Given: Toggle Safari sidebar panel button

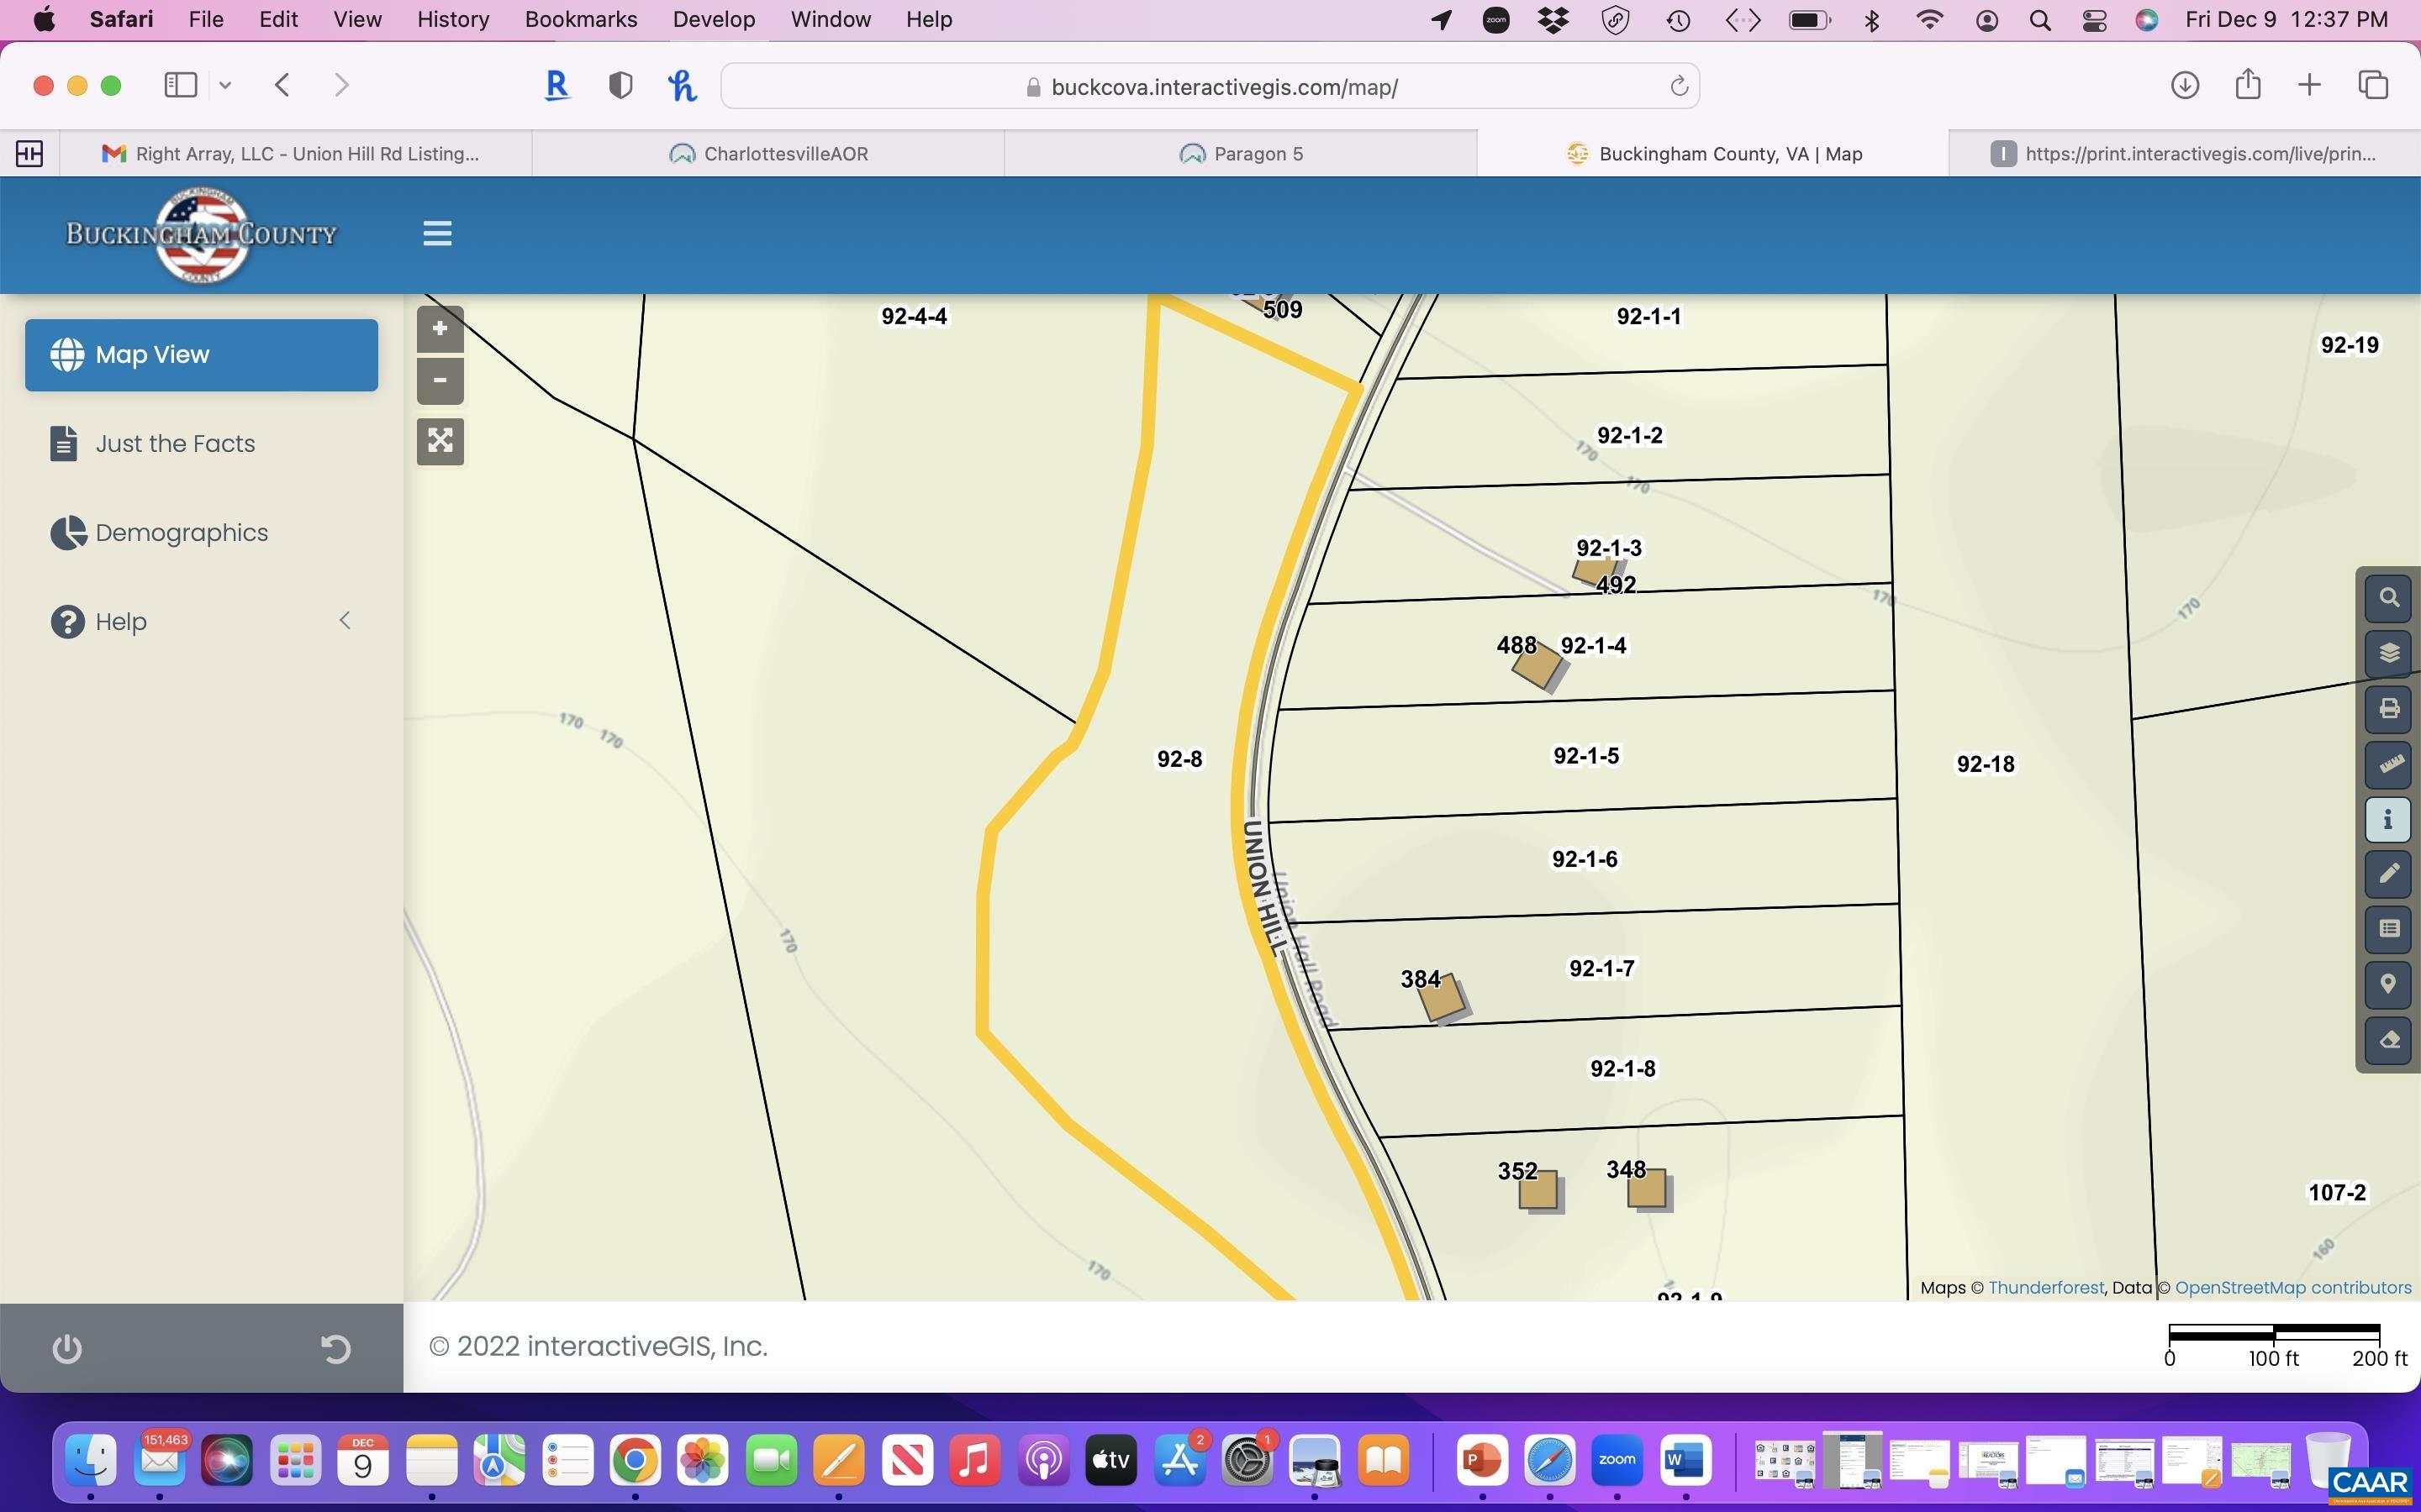Looking at the screenshot, I should point(180,85).
